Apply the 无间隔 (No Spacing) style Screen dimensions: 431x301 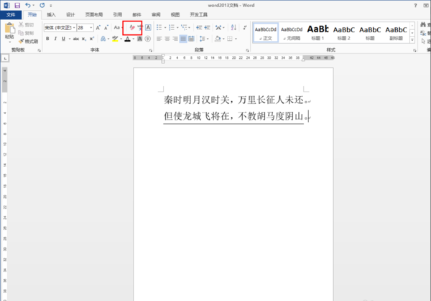[x=292, y=33]
